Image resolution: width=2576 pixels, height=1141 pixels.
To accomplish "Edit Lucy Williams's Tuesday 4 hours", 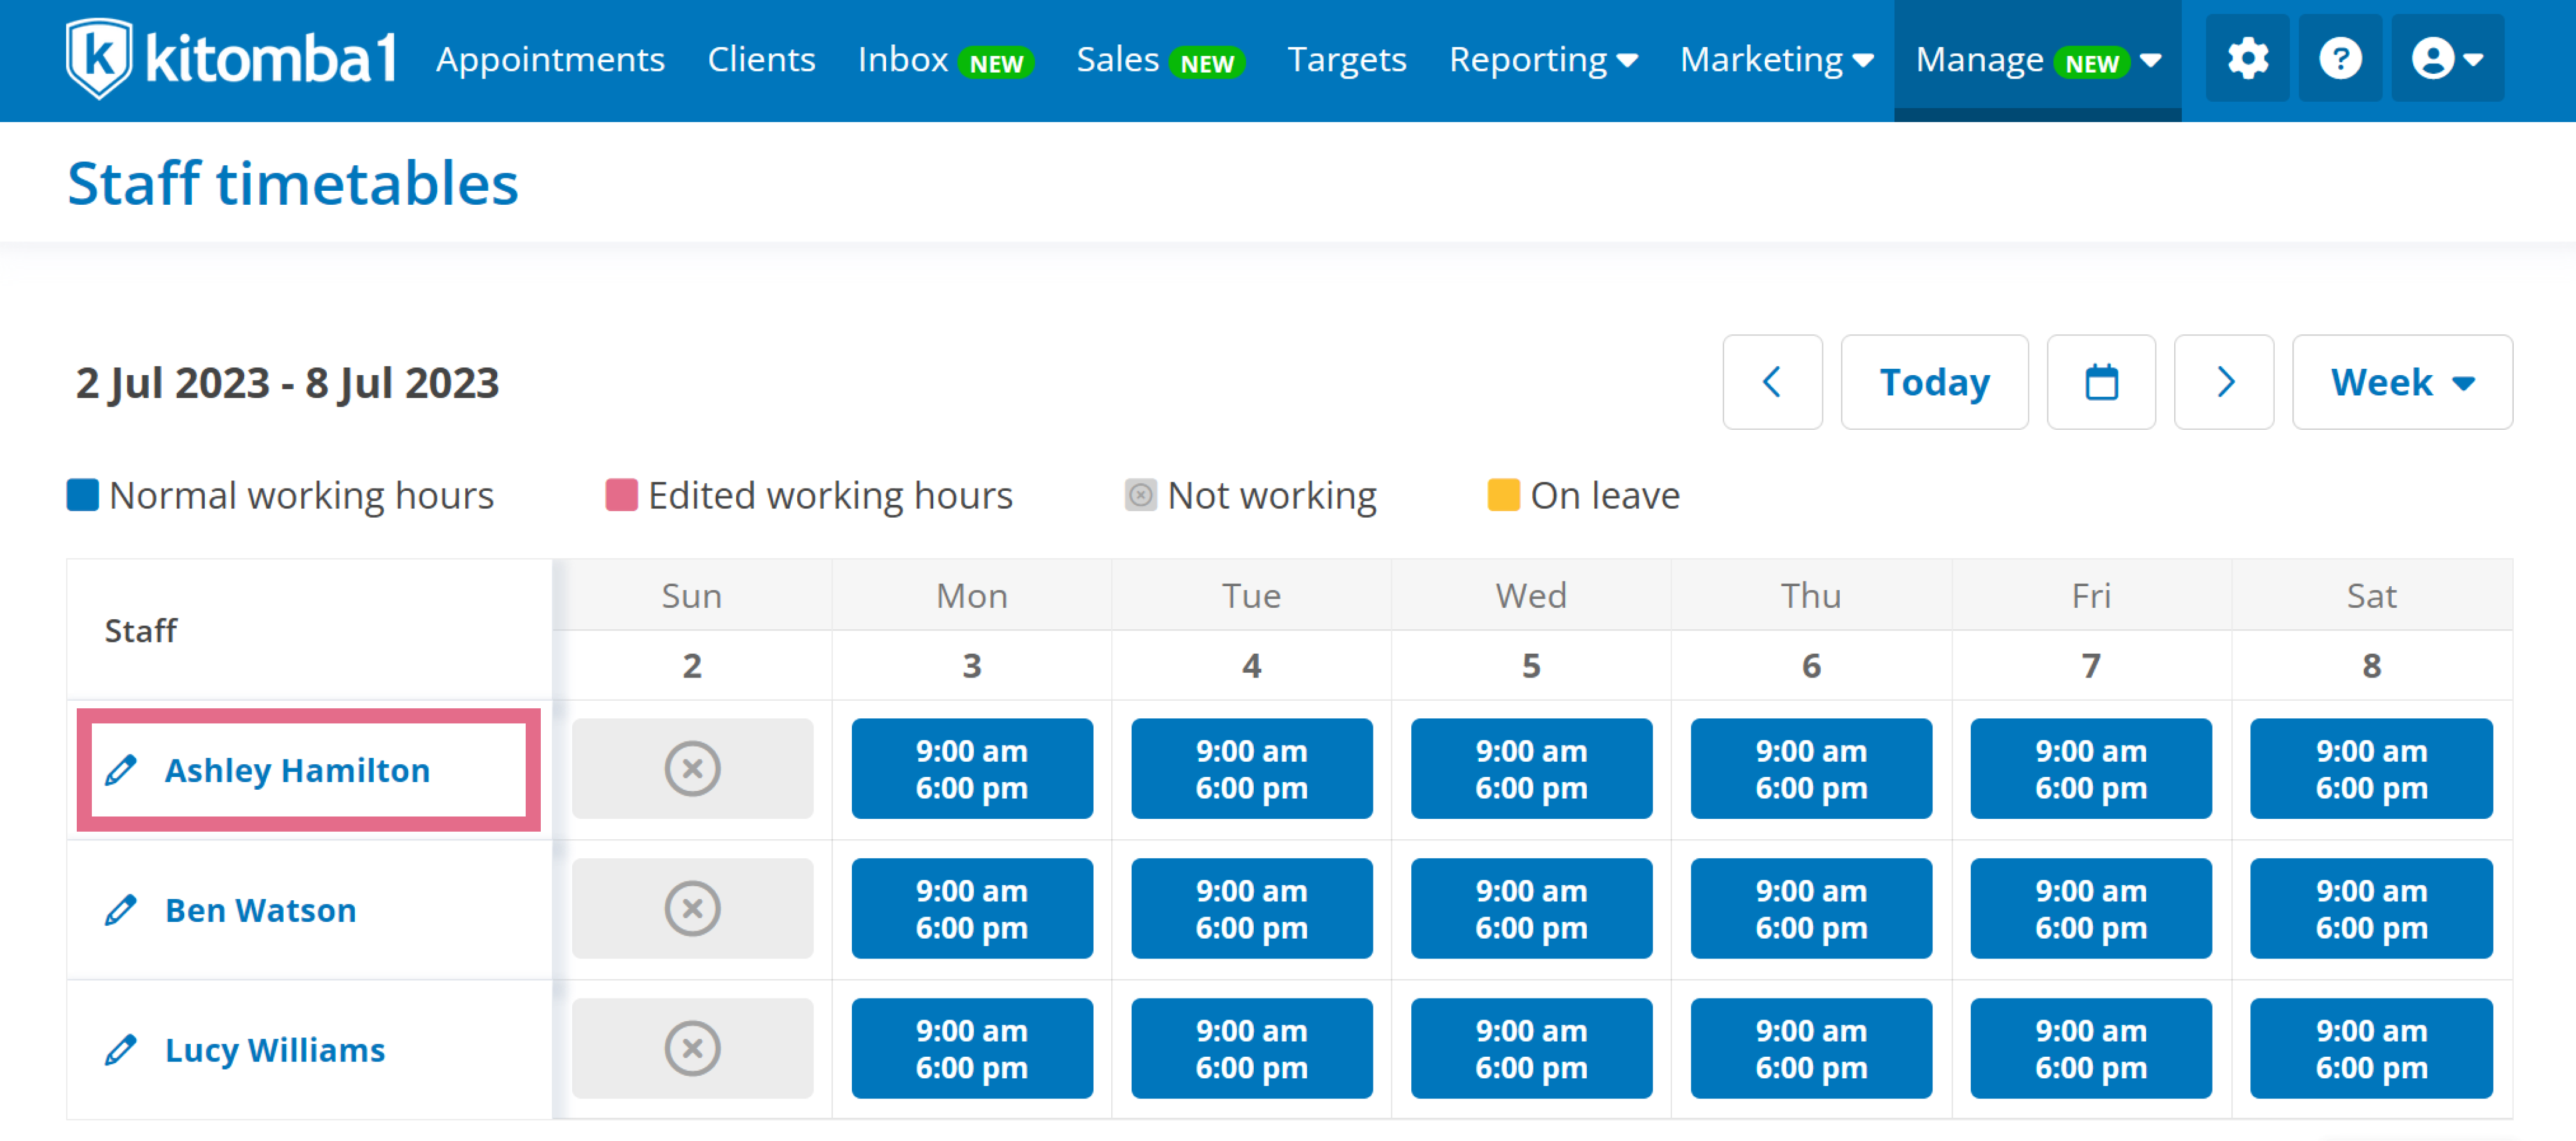I will 1251,1049.
